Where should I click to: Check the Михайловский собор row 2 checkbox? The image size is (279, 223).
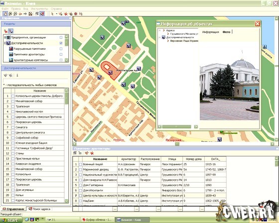13,101
